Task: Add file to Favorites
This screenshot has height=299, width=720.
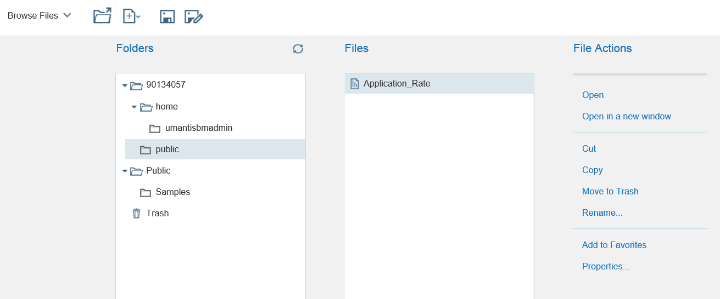Action: coord(614,245)
